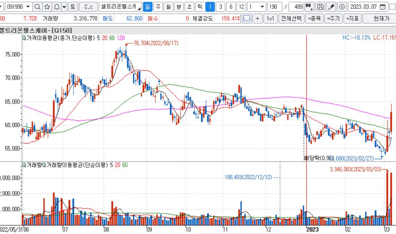Screen dimensions: 396x234
Task: Click the 매수 buy label
Action: click(x=153, y=18)
